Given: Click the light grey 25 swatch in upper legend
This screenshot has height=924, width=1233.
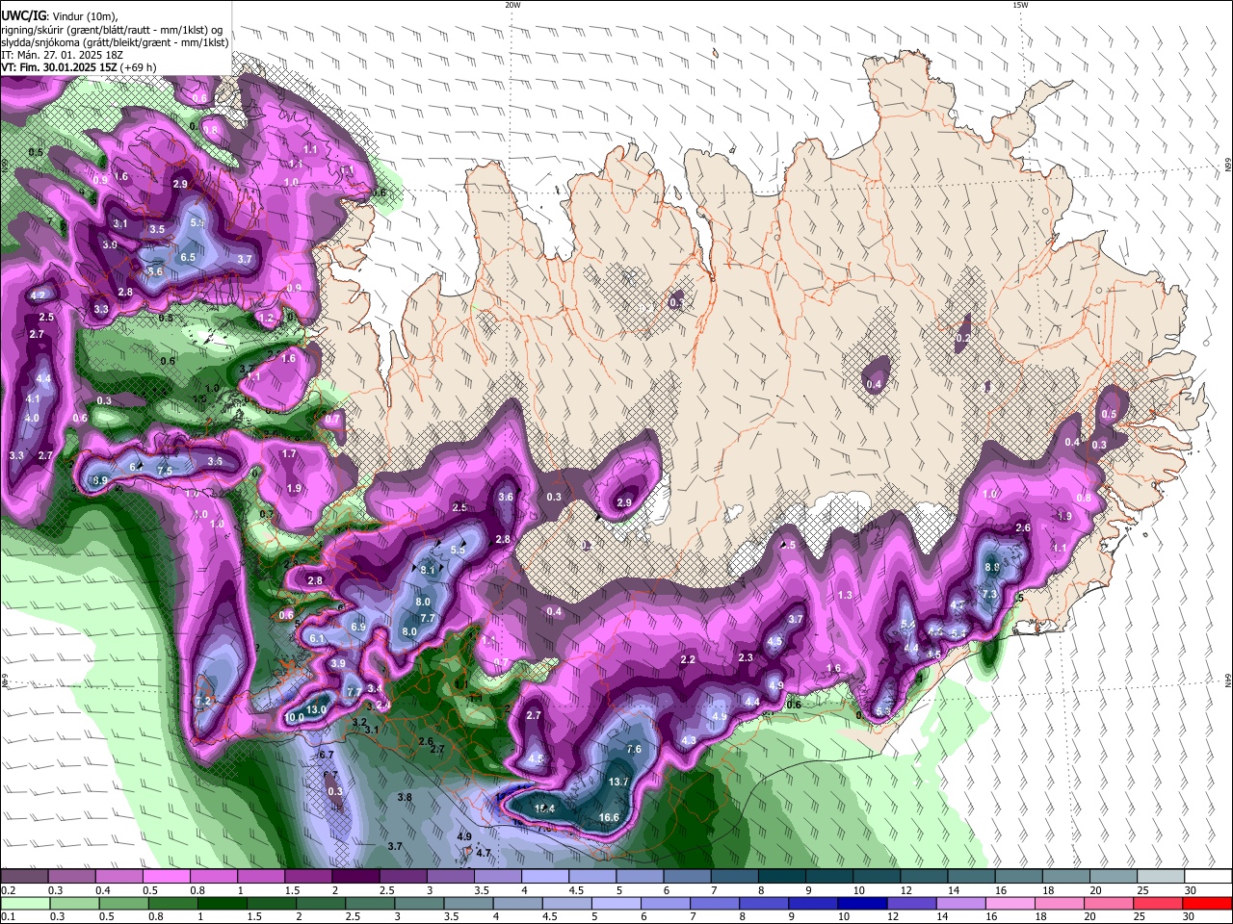Looking at the screenshot, I should click(x=1161, y=876).
